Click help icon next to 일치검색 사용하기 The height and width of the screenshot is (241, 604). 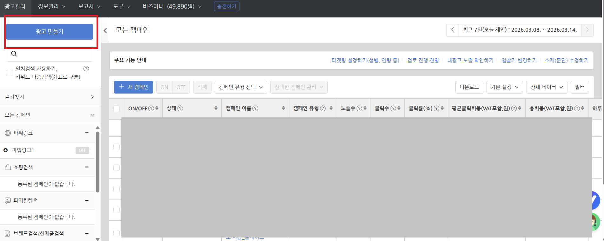click(x=86, y=68)
